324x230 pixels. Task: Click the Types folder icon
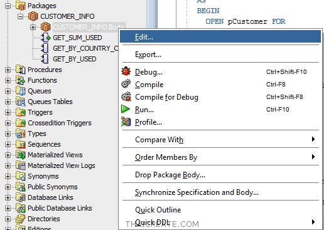point(21,133)
